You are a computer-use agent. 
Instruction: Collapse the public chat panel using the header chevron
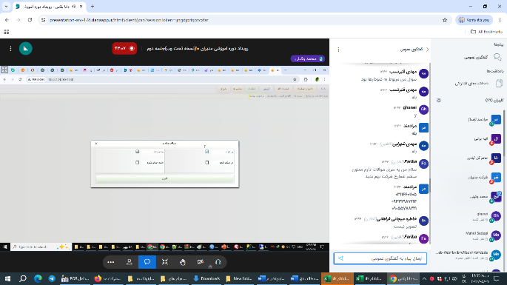tap(427, 50)
